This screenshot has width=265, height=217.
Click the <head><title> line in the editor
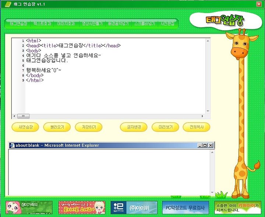tap(73, 46)
